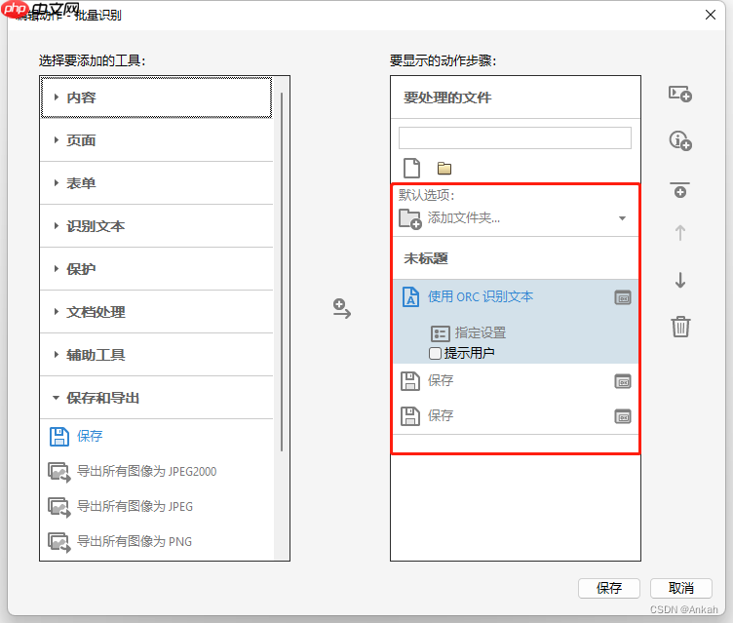Expand the 表单 tool category
The height and width of the screenshot is (623, 733).
point(156,183)
